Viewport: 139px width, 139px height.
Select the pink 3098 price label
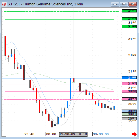129,91
